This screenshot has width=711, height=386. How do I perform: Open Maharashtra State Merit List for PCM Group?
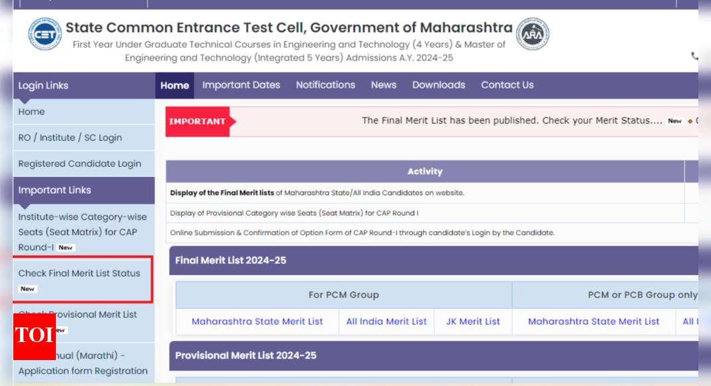[x=257, y=321]
